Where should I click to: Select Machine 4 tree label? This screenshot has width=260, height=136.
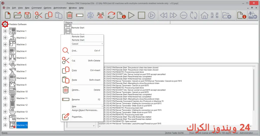pyautogui.click(x=21, y=51)
